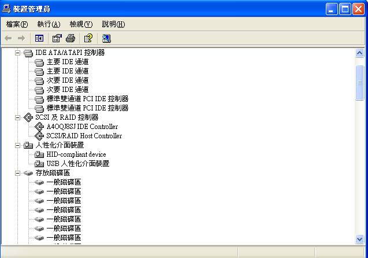Select the A4OQJ8SJ IDE Controller device icon

click(x=39, y=127)
